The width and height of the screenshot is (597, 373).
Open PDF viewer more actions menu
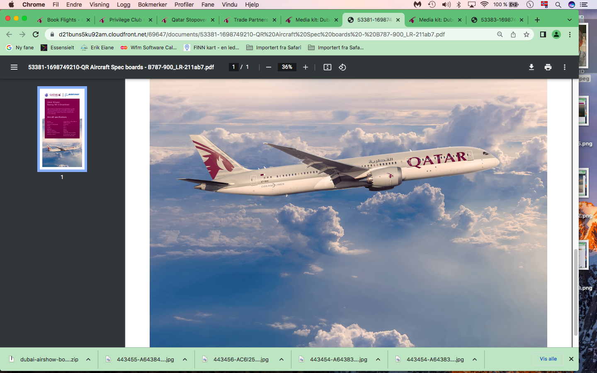tap(565, 67)
